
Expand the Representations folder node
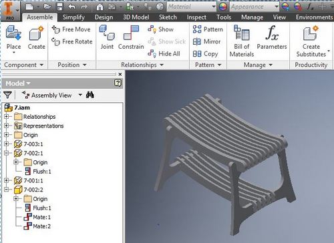click(x=7, y=126)
